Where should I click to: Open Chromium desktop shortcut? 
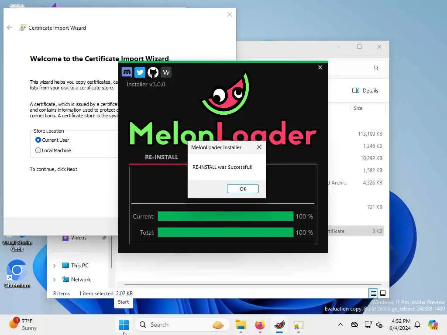point(17,273)
